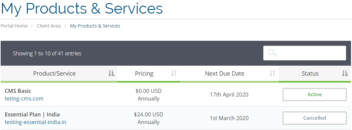Sort by the Next Due Date header

229,74
